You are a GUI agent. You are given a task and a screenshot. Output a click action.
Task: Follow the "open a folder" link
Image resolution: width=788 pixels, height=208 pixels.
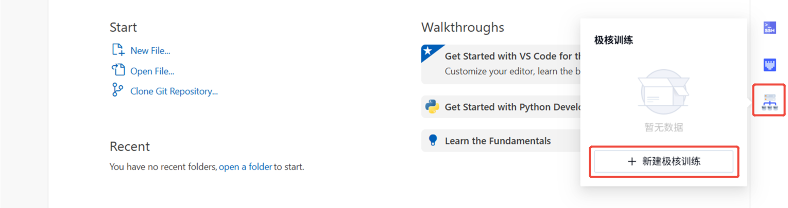(x=245, y=167)
